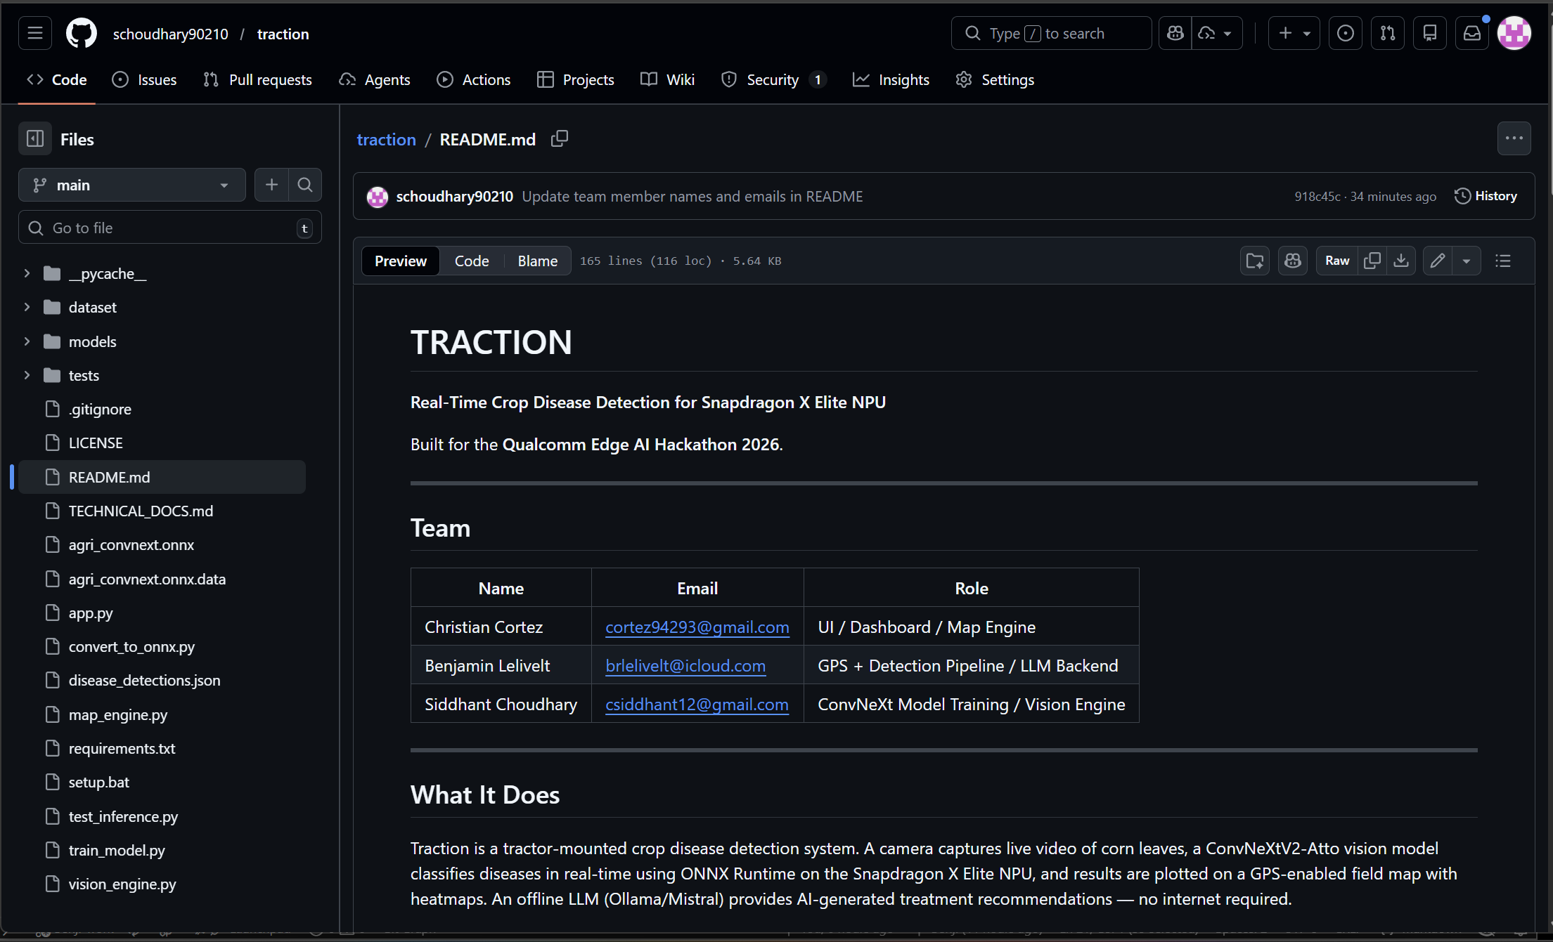This screenshot has width=1553, height=942.
Task: Expand the models folder
Action: click(x=27, y=341)
